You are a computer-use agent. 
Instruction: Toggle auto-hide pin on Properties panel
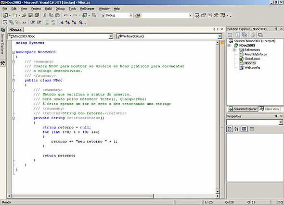click(x=276, y=116)
